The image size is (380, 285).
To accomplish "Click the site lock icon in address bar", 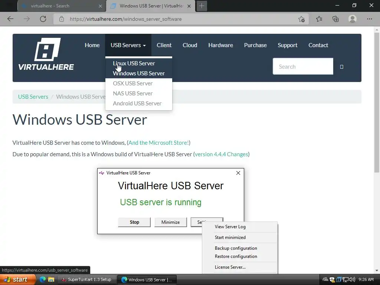I will point(62,19).
